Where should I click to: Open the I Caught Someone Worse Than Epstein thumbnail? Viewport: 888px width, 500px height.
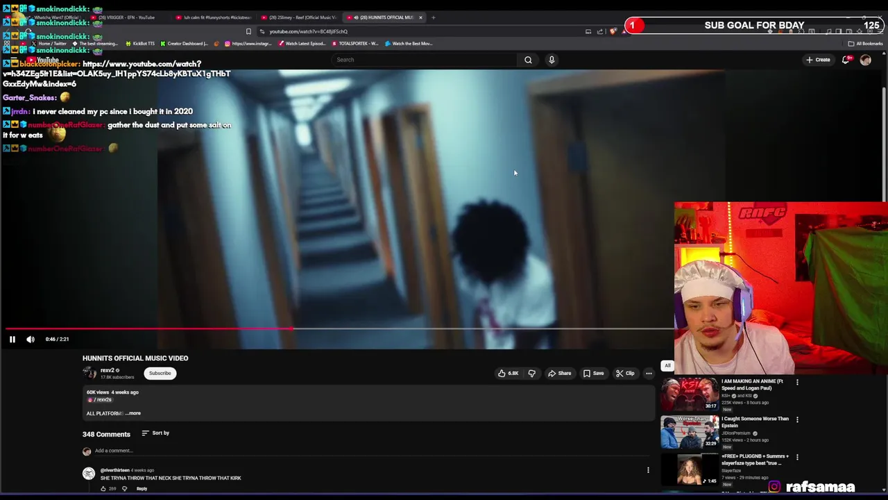point(689,432)
